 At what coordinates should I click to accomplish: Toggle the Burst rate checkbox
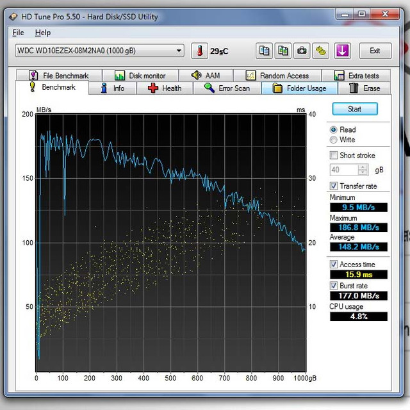point(334,286)
